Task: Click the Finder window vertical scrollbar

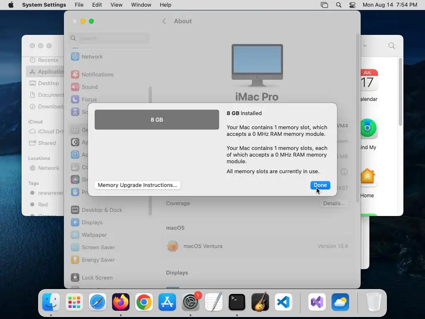Action: click(400, 92)
